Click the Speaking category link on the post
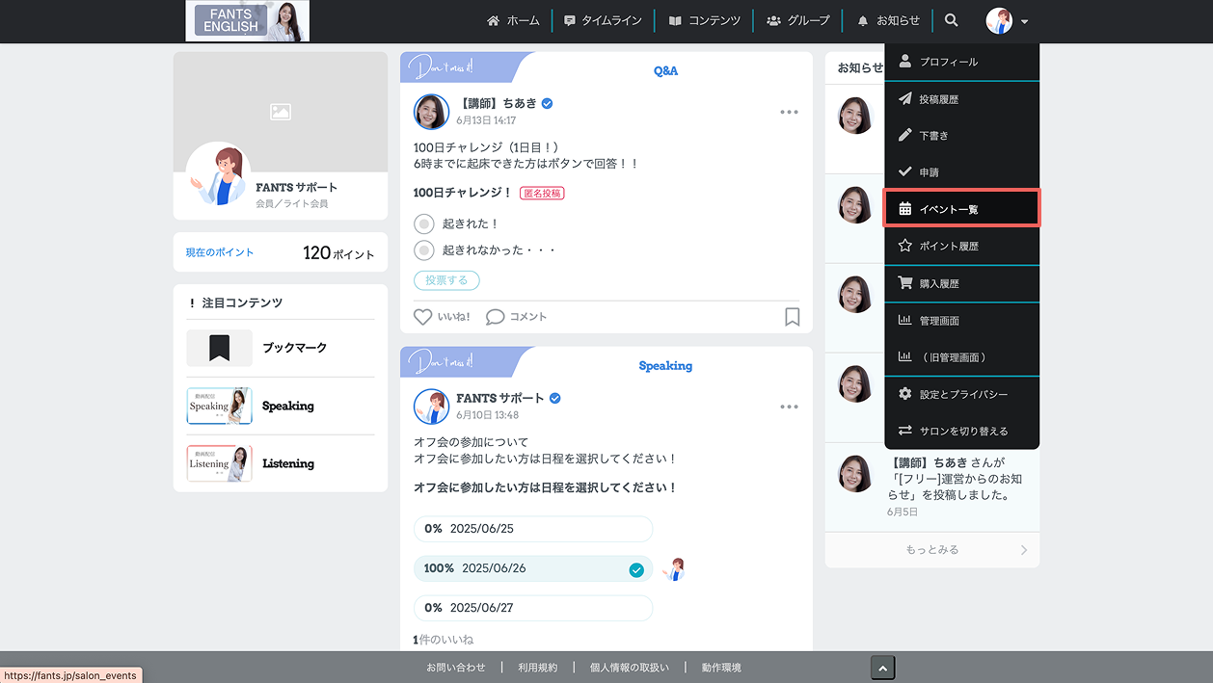The height and width of the screenshot is (683, 1213). [665, 366]
